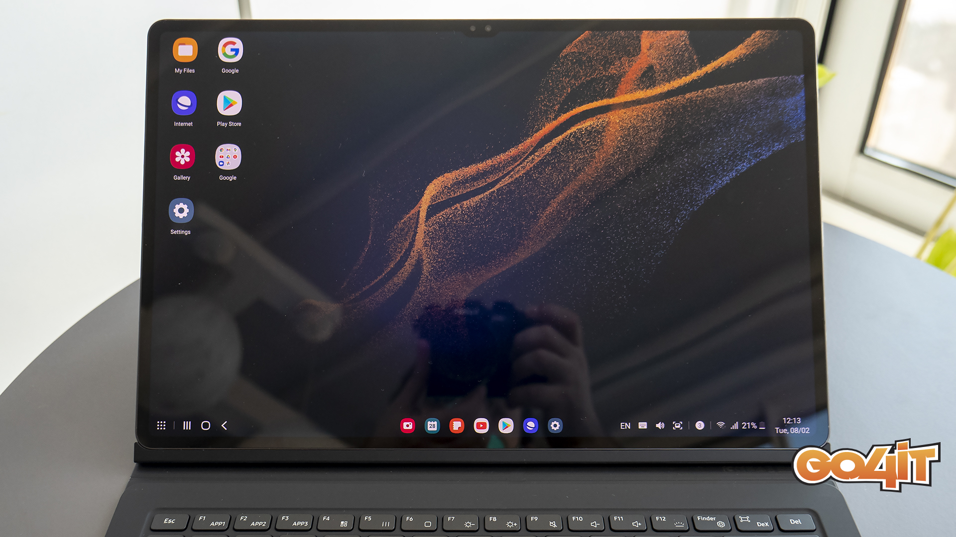Viewport: 956px width, 537px height.
Task: Toggle the on-screen keyboard icon
Action: (643, 426)
